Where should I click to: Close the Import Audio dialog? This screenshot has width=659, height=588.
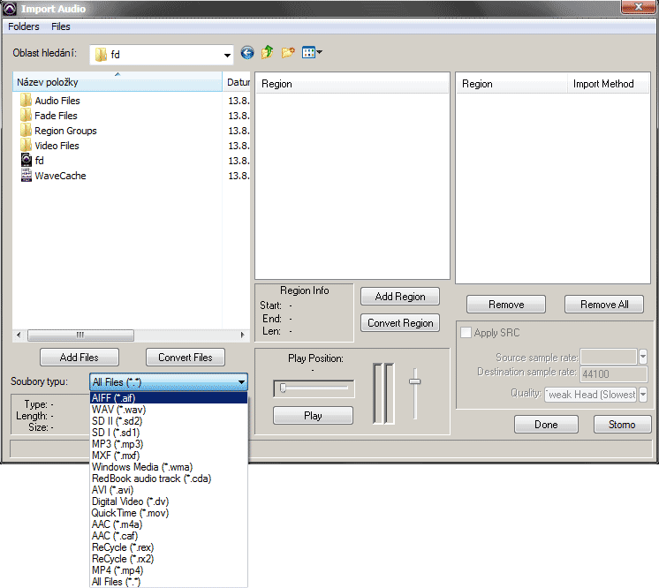pos(638,7)
